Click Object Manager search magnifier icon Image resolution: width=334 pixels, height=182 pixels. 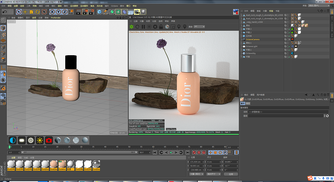(318, 11)
